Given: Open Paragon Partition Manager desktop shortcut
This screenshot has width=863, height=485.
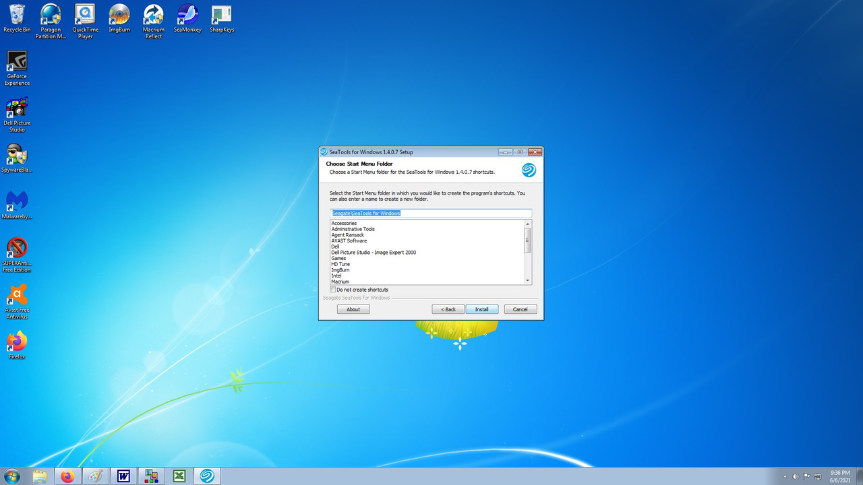Looking at the screenshot, I should tap(51, 22).
